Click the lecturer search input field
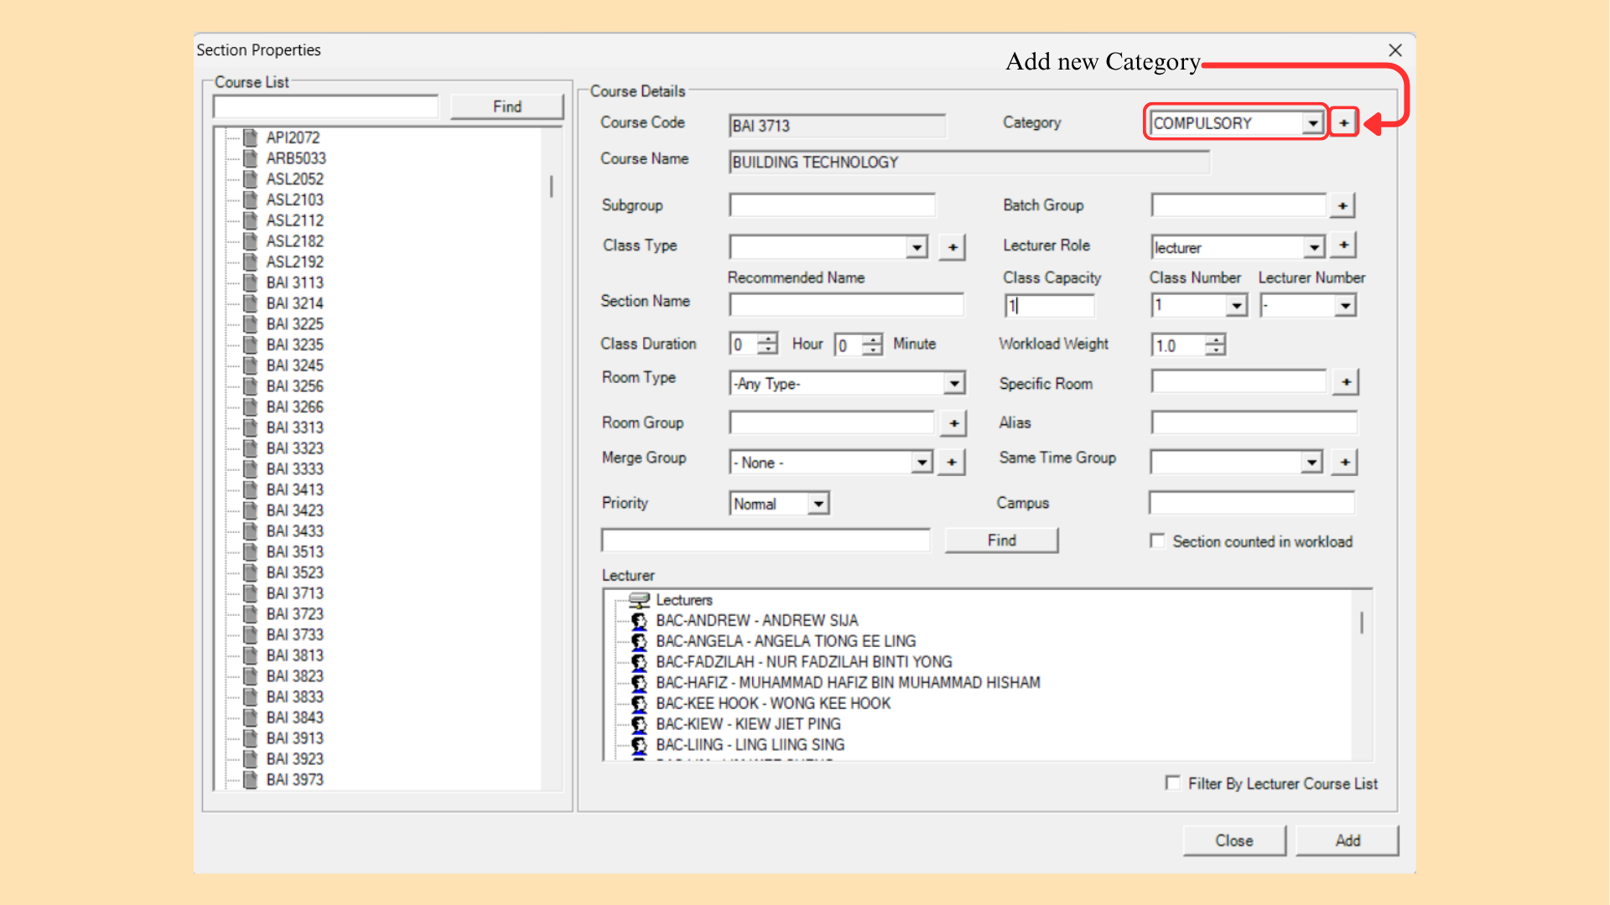1610x905 pixels. tap(766, 540)
